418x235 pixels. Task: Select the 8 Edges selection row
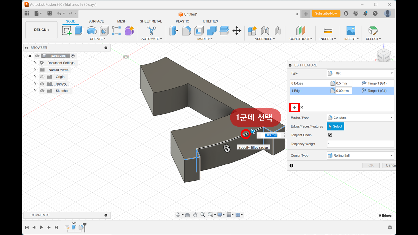[342, 83]
